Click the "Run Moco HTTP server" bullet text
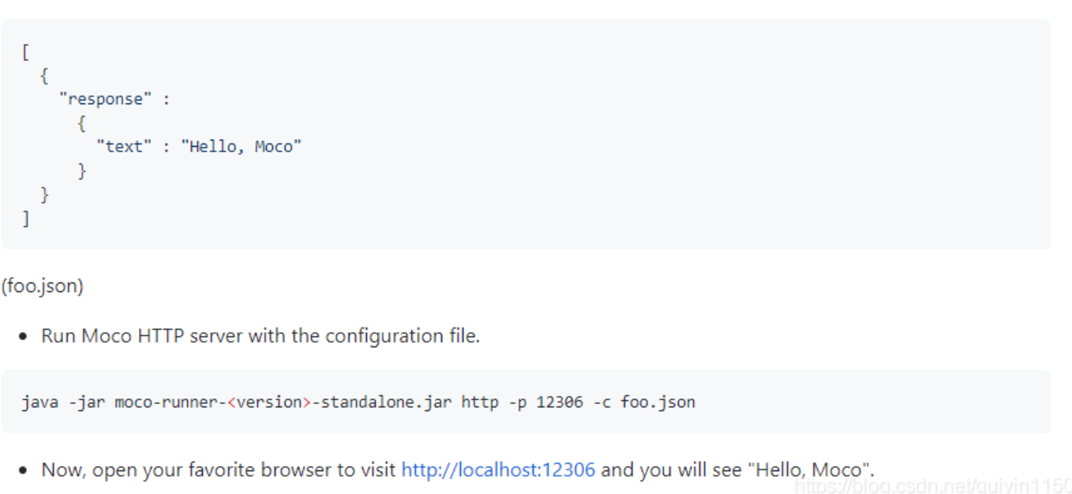Image resolution: width=1072 pixels, height=494 pixels. 144,336
